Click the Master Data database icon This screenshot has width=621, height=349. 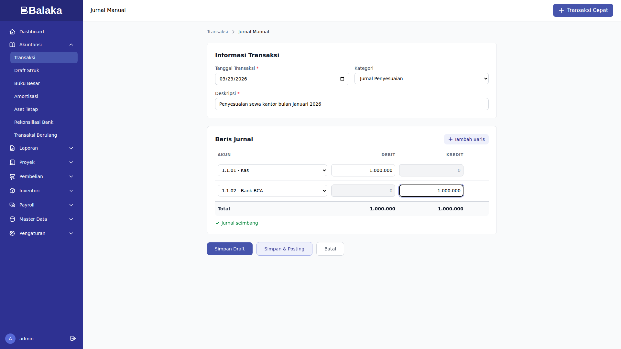(x=12, y=219)
